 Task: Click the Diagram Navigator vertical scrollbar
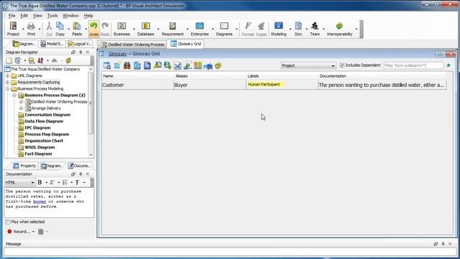(x=91, y=112)
